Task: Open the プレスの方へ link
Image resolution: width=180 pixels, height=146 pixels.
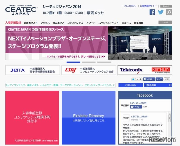Action: (x=130, y=6)
